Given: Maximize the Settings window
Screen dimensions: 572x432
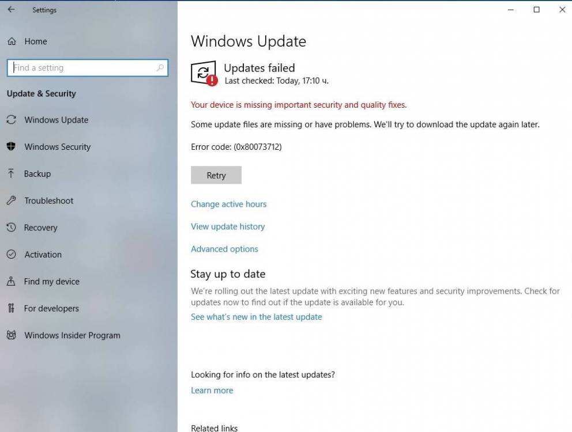Looking at the screenshot, I should [536, 10].
